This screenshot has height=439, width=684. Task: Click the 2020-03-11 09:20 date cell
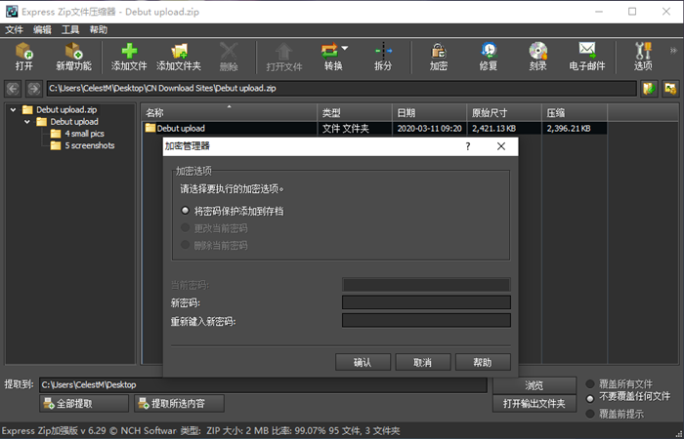pyautogui.click(x=429, y=128)
